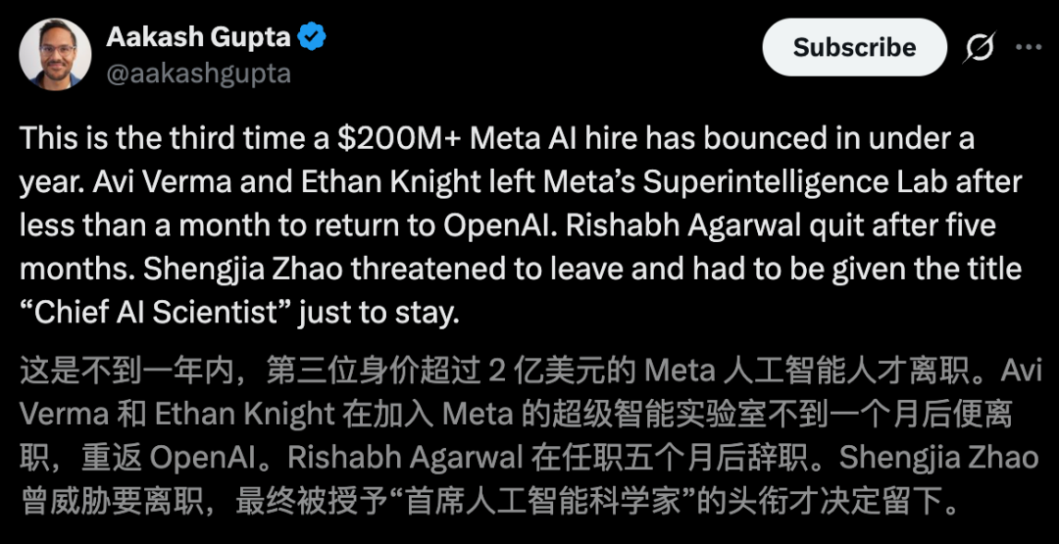The image size is (1059, 544).
Task: Open Aakash Gupta's profile picture
Action: point(56,54)
